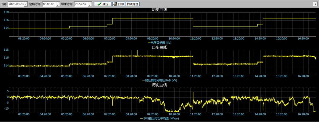The width and height of the screenshot is (319, 122).
Task: Click the top chart's 历史曲线 title
Action: point(159,10)
